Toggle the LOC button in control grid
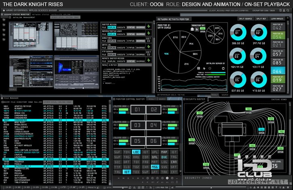 tap(136, 152)
